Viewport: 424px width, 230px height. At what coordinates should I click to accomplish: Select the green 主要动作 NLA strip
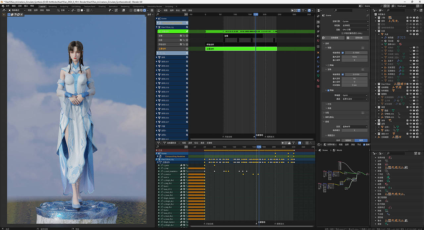pos(241,49)
